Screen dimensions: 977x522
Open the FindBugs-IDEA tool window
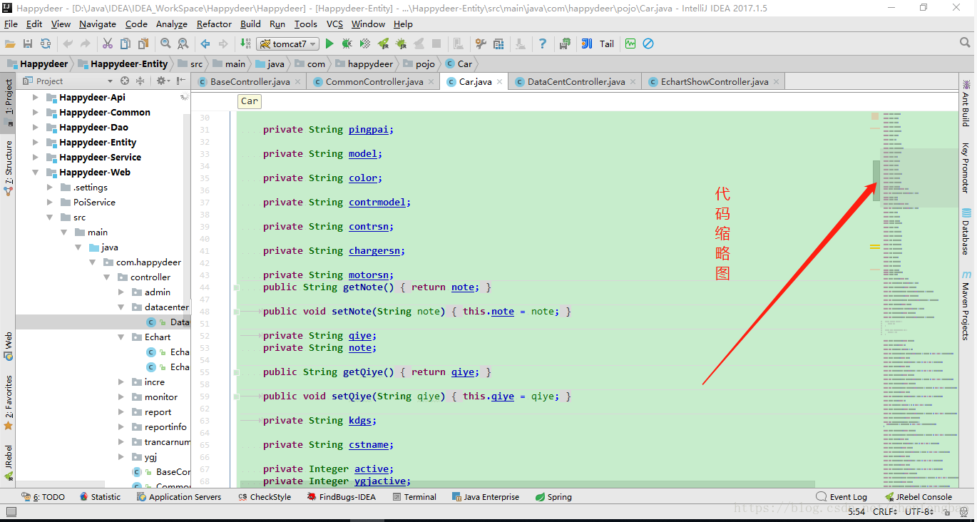pyautogui.click(x=342, y=497)
